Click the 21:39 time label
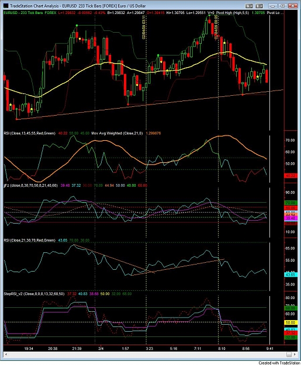Screen dimensions: 301x365 [x=77, y=349]
